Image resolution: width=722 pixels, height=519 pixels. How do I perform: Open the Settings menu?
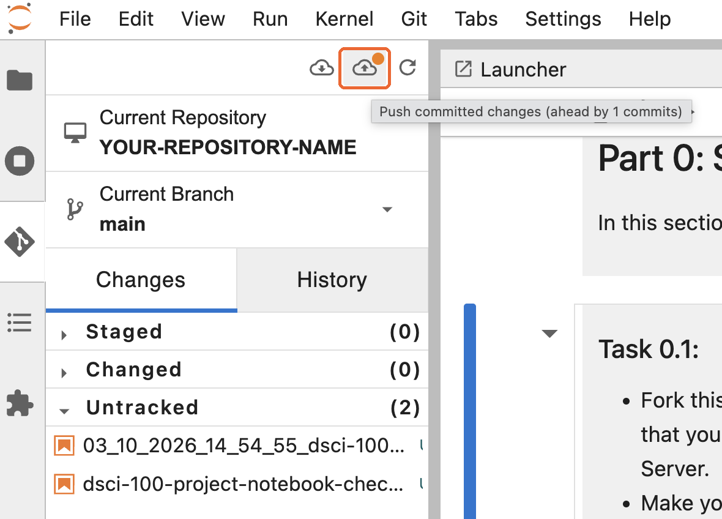tap(563, 20)
